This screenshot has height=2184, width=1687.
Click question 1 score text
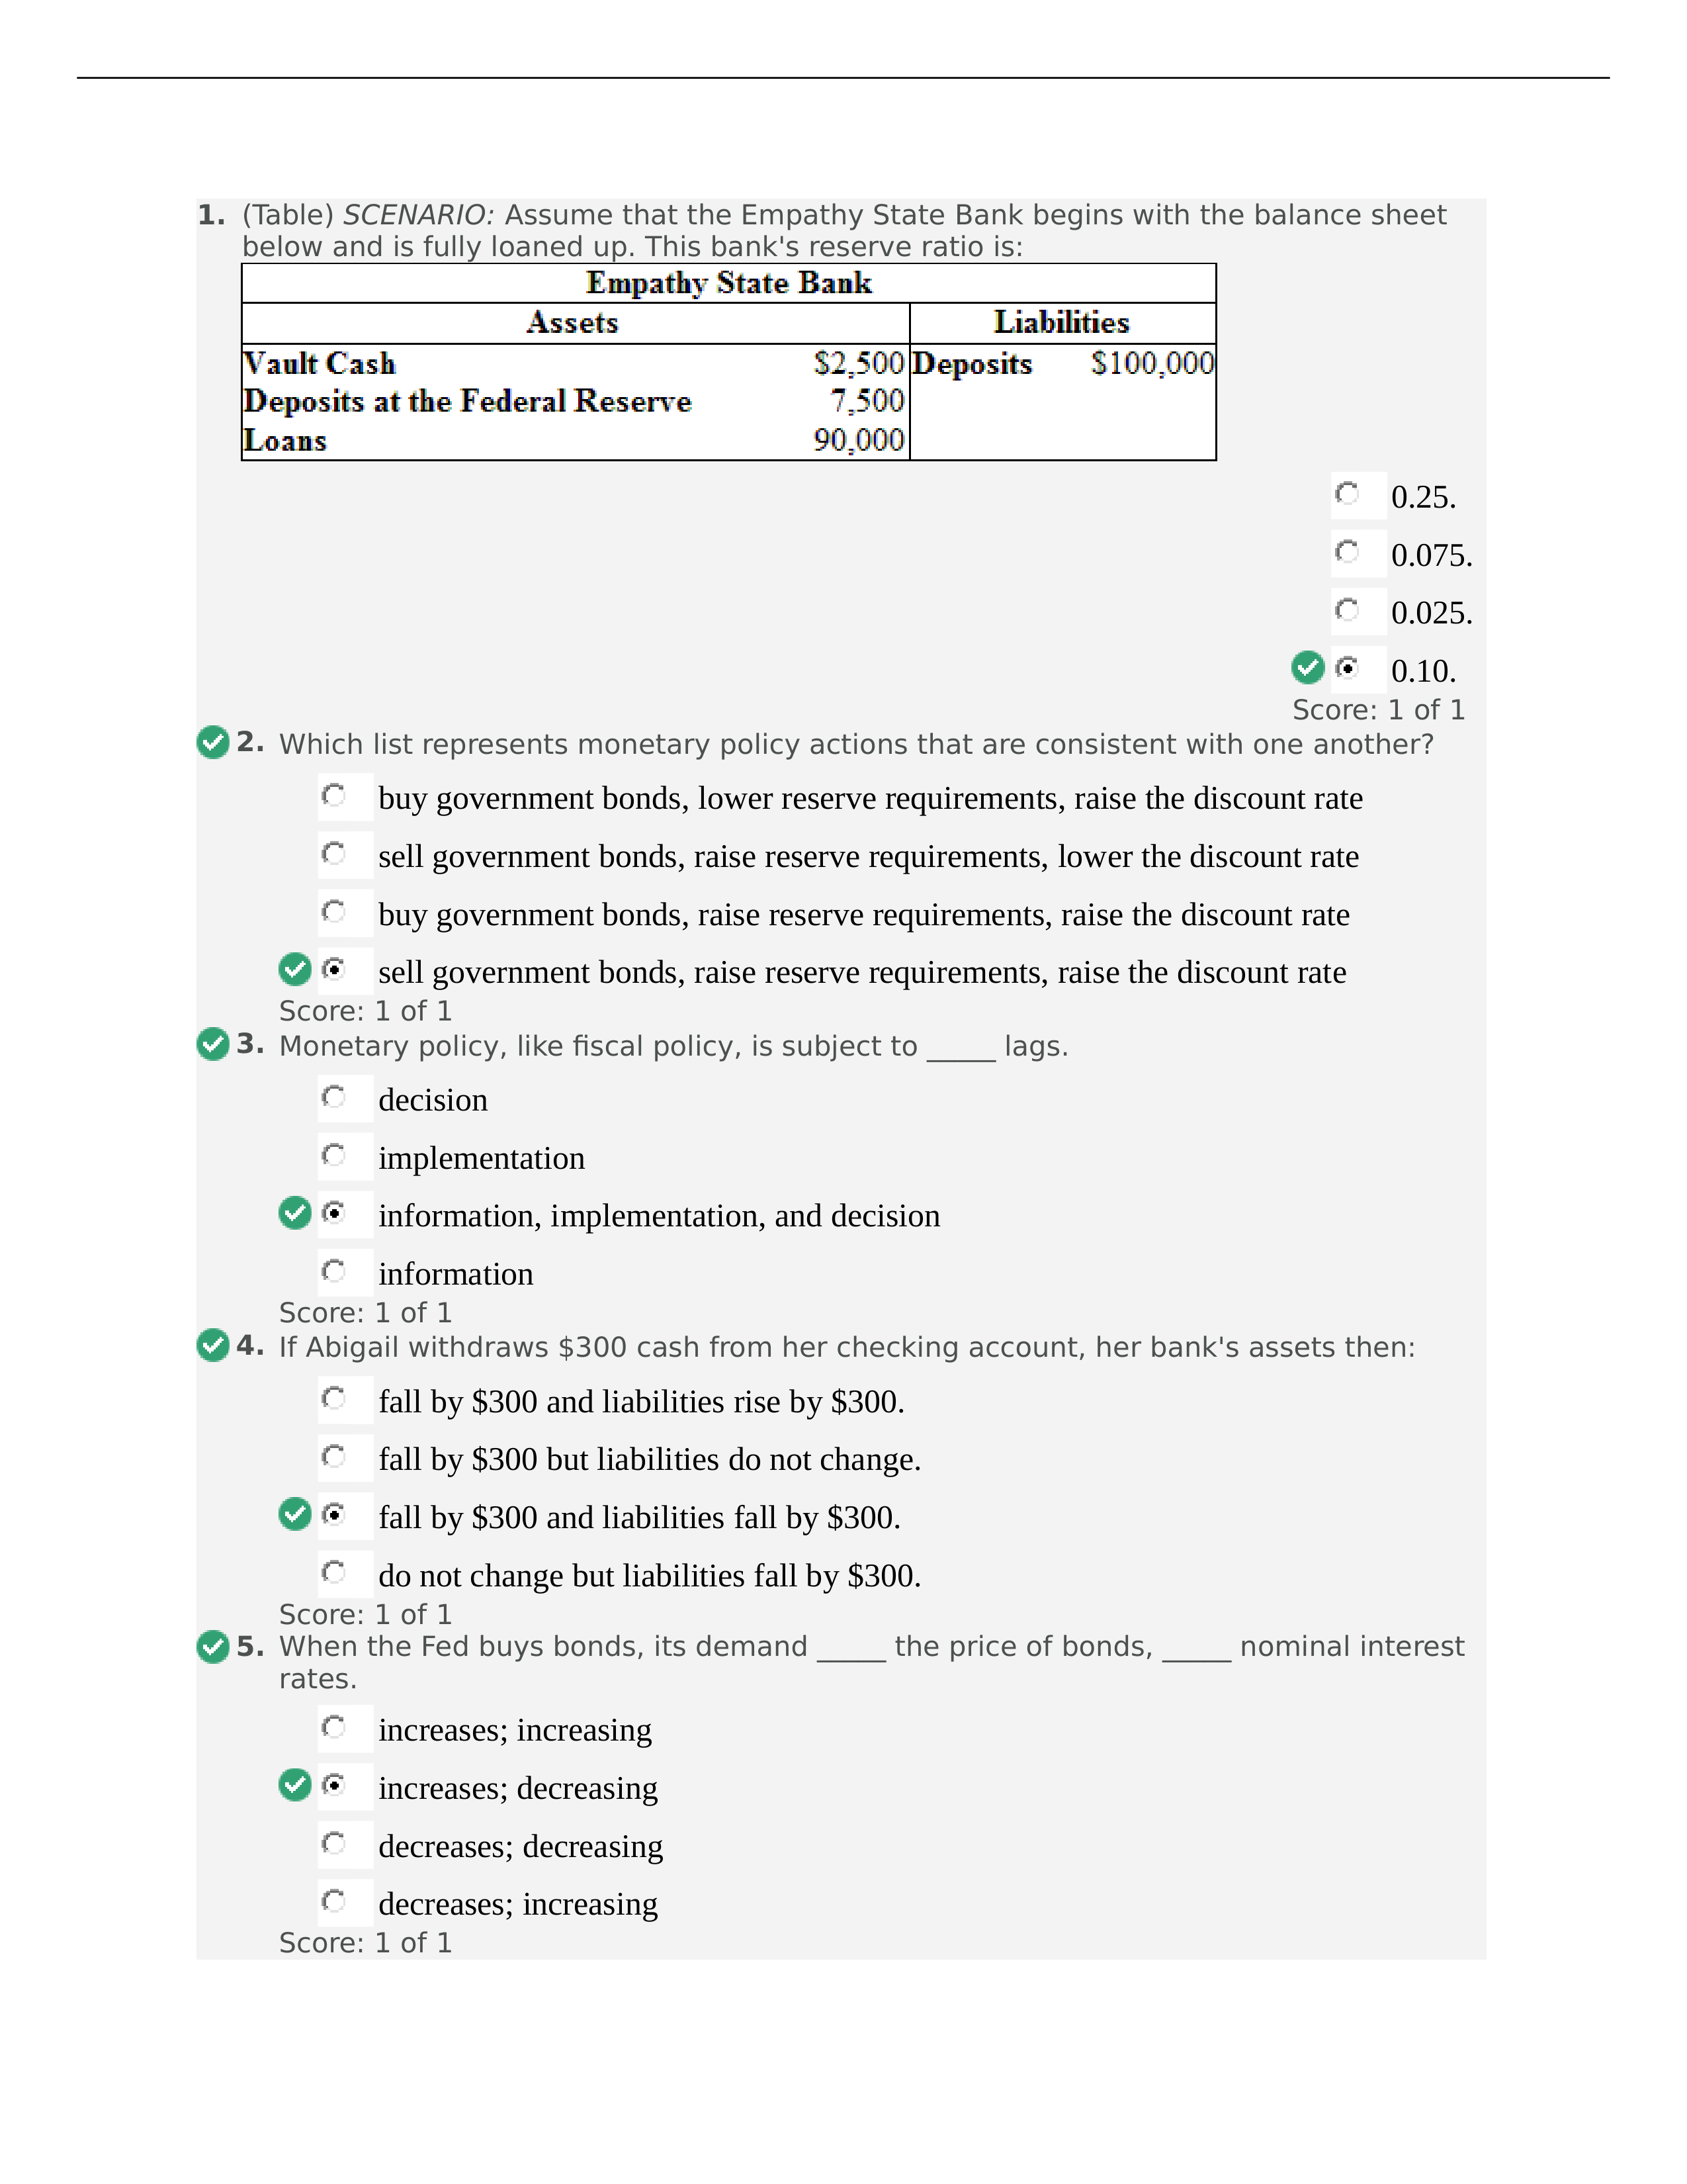[1378, 710]
